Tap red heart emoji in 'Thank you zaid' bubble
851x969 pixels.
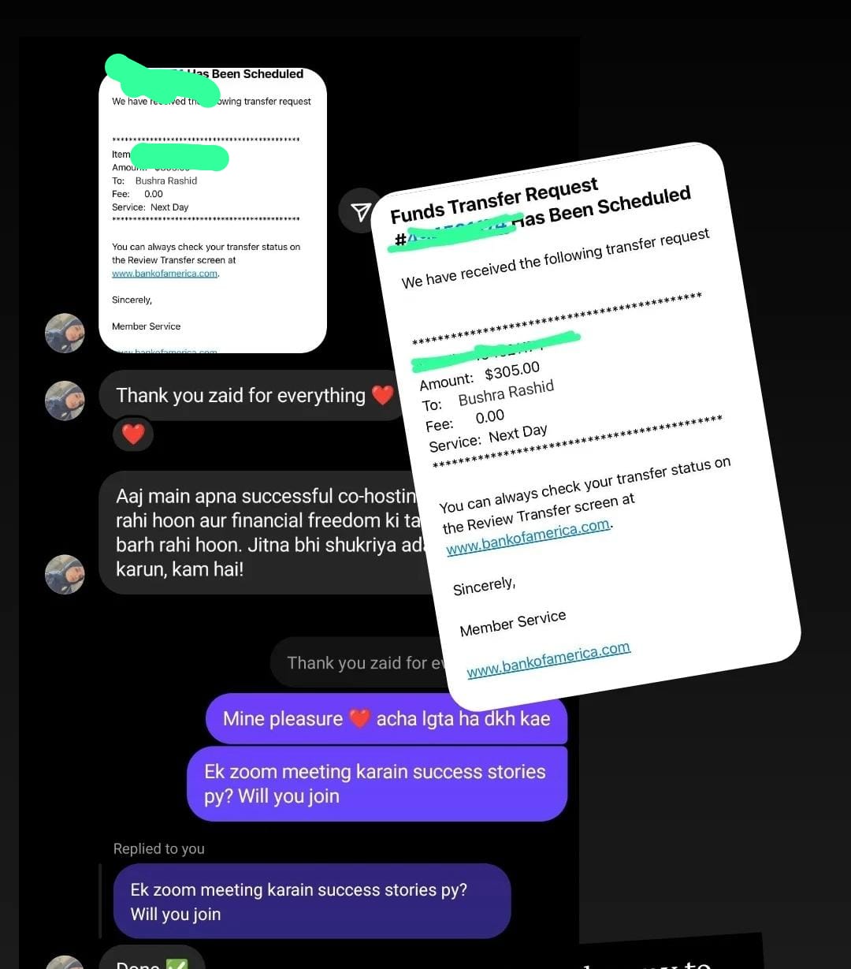(382, 395)
